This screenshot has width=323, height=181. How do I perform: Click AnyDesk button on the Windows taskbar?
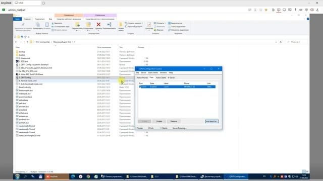click(x=57, y=176)
